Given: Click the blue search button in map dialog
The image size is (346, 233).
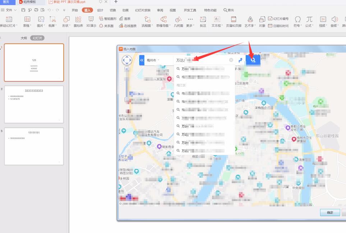Looking at the screenshot, I should (x=253, y=60).
